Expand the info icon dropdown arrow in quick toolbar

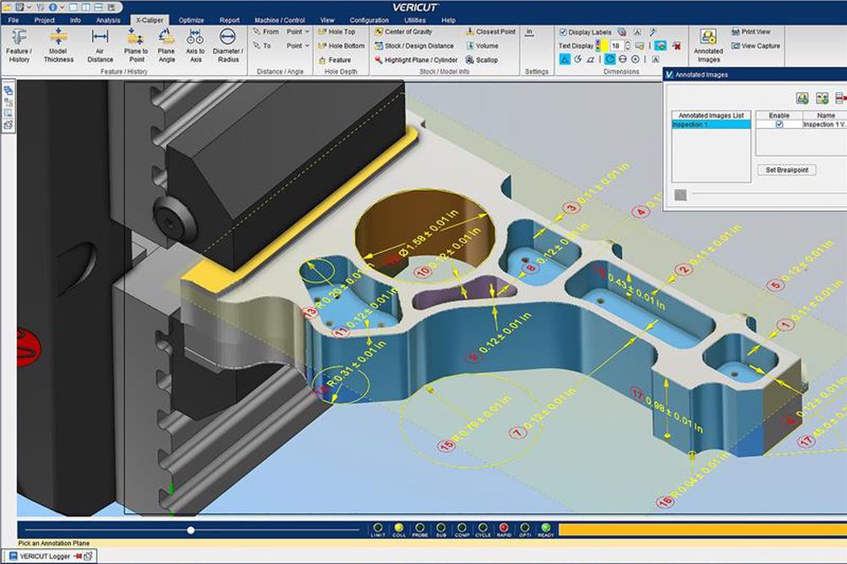62,7
